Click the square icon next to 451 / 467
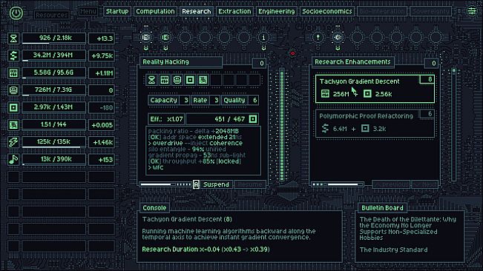 (x=253, y=119)
